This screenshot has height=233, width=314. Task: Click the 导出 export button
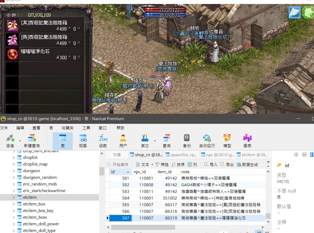point(227,165)
